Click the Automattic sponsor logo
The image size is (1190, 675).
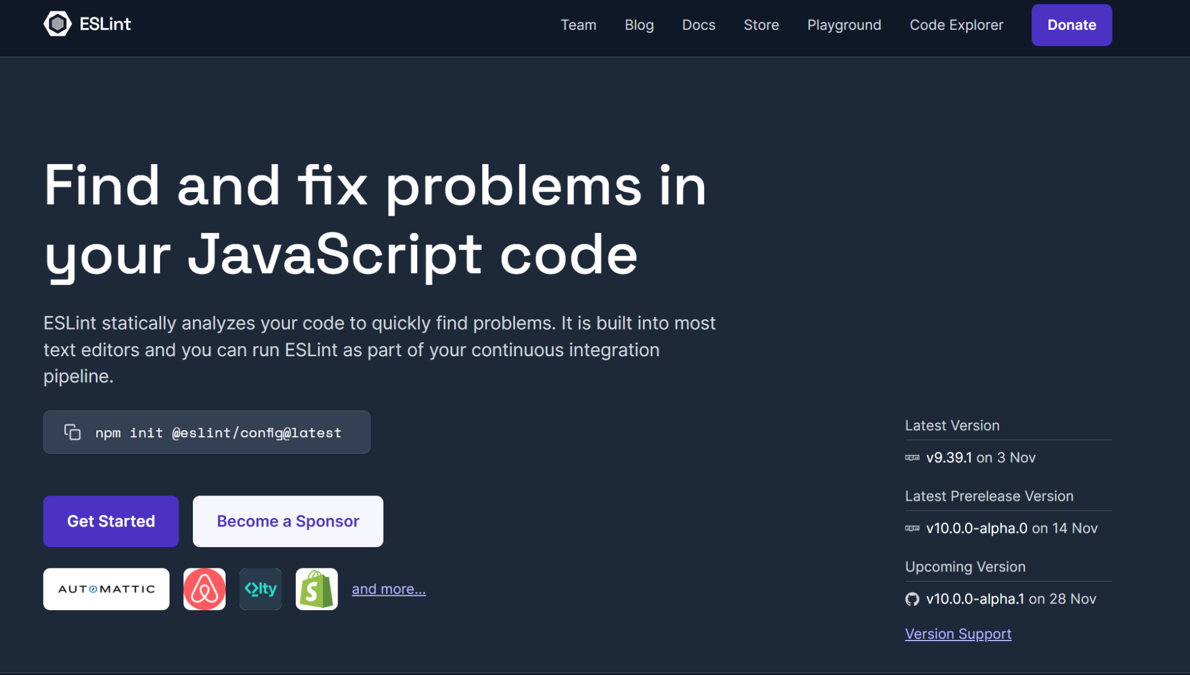[106, 589]
